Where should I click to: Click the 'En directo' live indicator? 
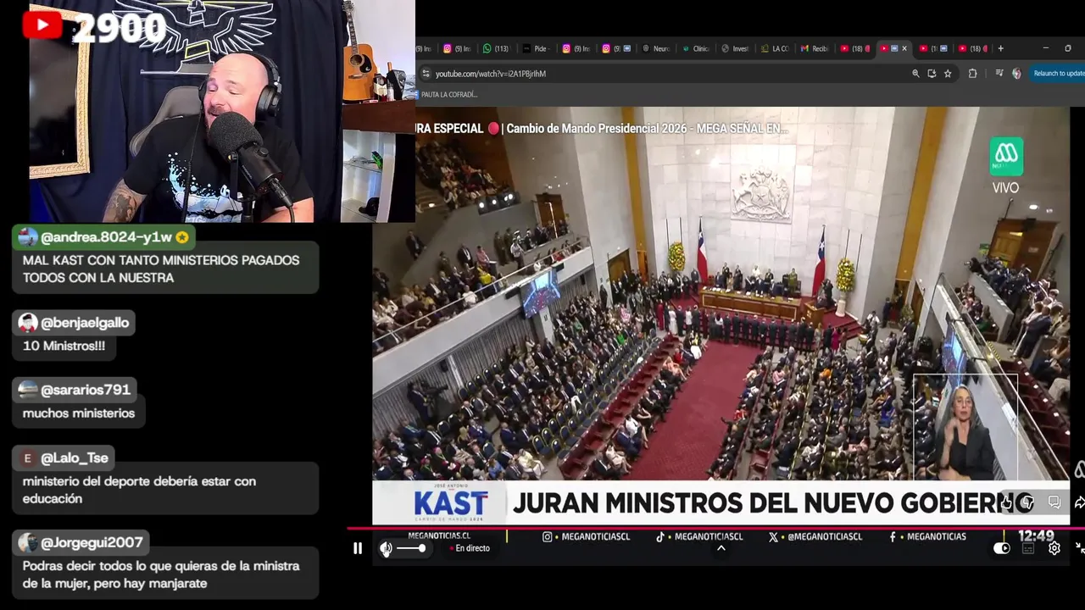[470, 548]
